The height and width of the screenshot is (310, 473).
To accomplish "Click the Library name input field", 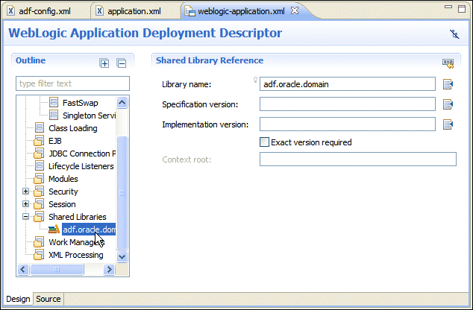I will coord(348,83).
